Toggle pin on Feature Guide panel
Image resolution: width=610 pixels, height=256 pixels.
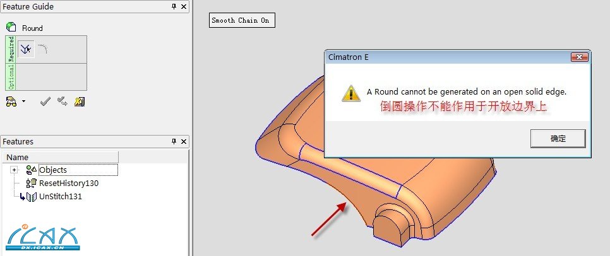click(x=174, y=6)
